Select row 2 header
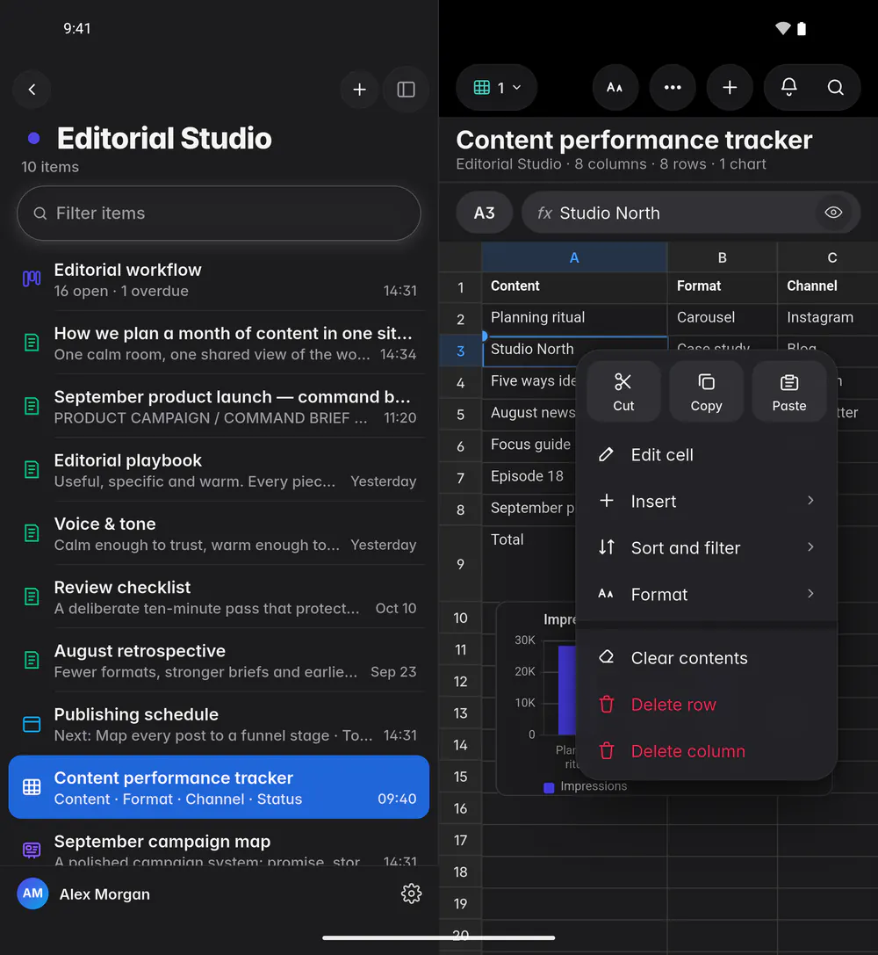Viewport: 878px width, 955px height. coord(461,319)
